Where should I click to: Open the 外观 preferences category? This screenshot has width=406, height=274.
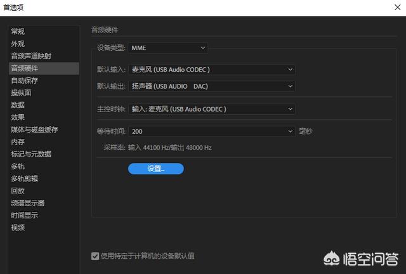18,44
